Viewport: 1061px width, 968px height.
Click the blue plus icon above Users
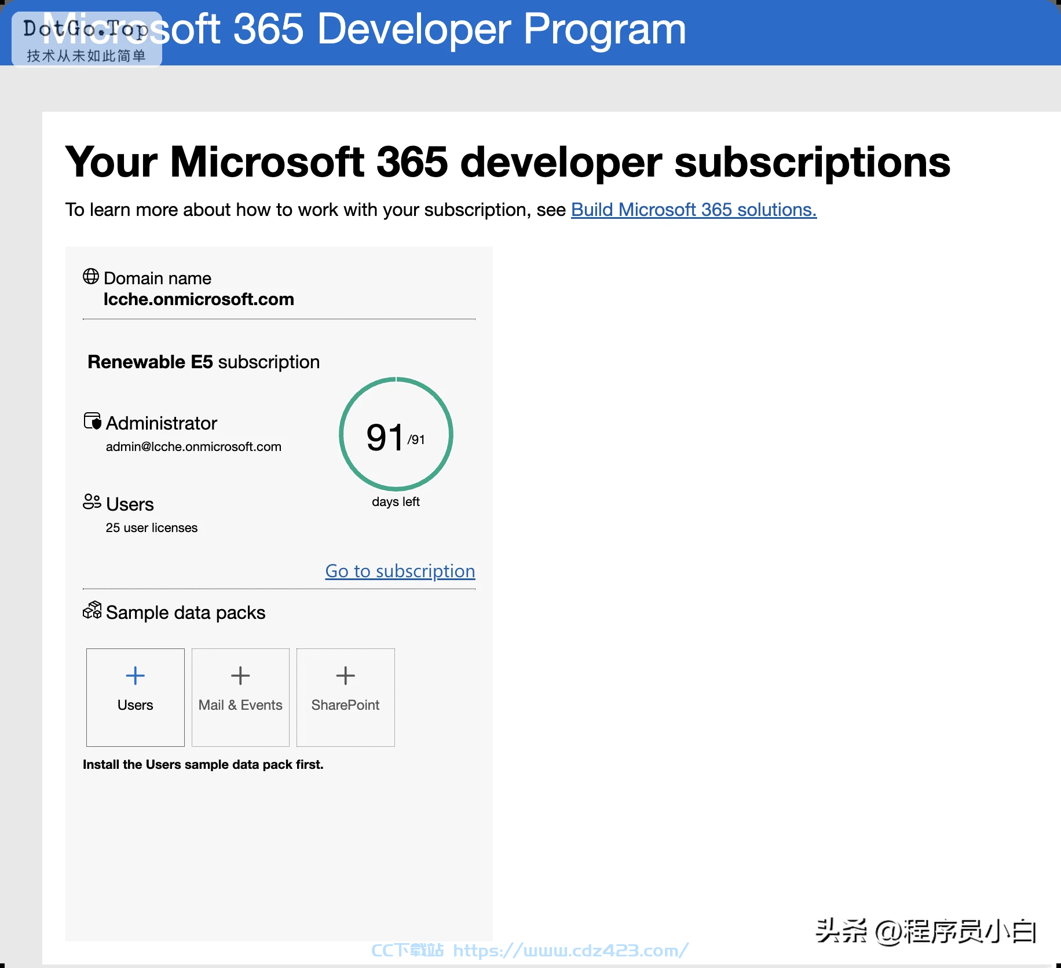pos(136,676)
